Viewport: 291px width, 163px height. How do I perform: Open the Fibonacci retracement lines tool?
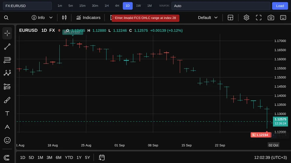pyautogui.click(x=7, y=60)
